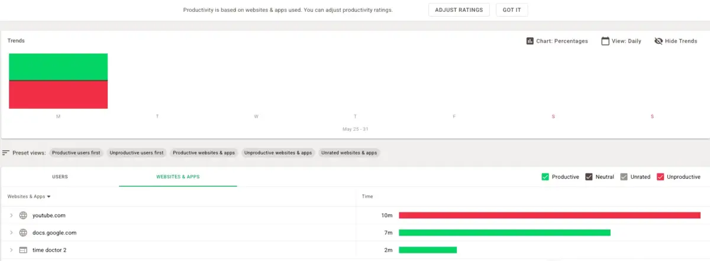The height and width of the screenshot is (261, 710).
Task: Toggle the Neutral checkbox
Action: point(589,176)
